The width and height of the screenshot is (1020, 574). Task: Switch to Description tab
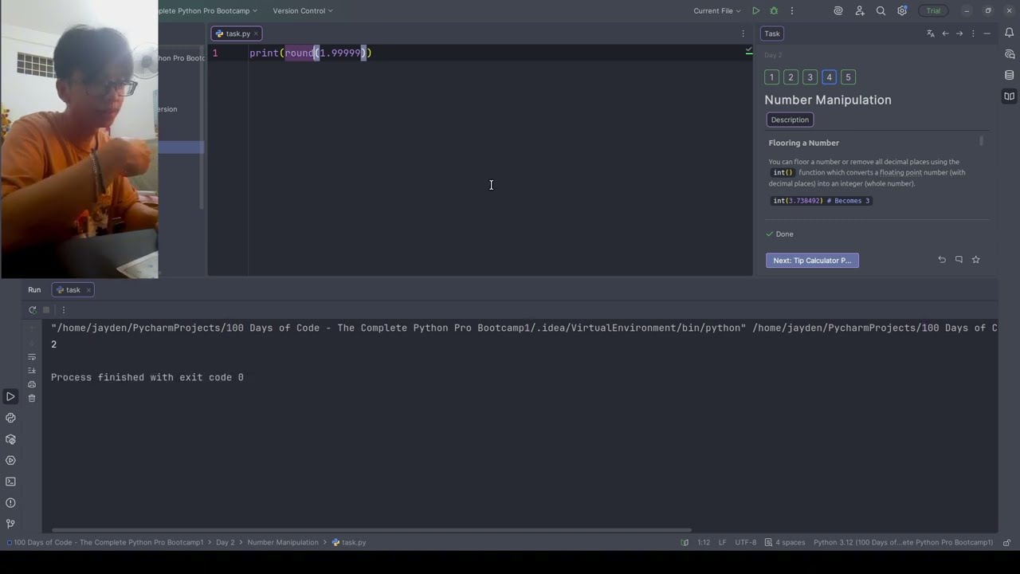click(790, 120)
